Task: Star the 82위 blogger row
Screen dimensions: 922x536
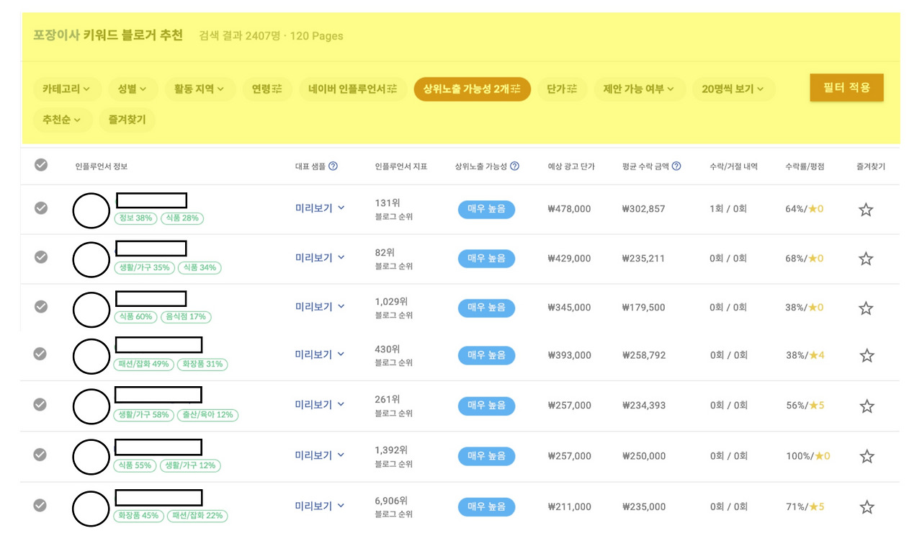Action: [866, 259]
